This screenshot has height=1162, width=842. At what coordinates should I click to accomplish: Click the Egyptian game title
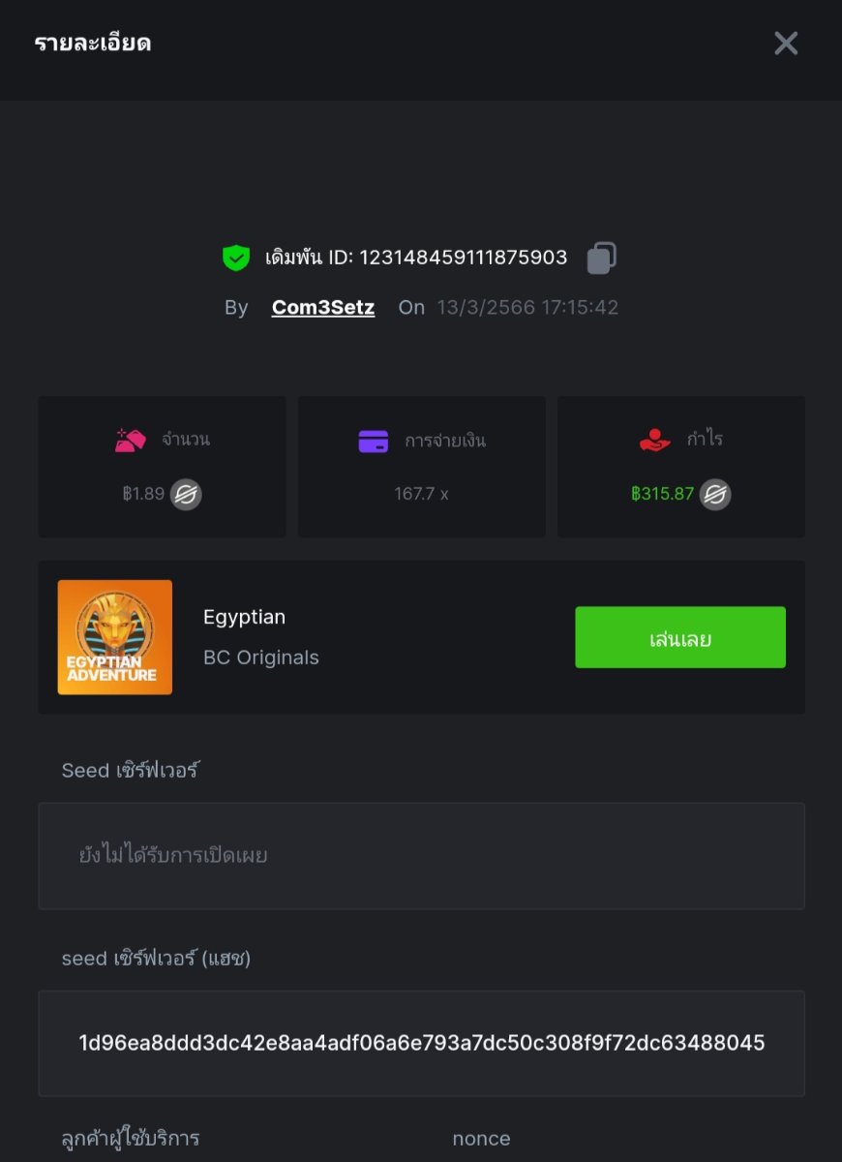(244, 617)
